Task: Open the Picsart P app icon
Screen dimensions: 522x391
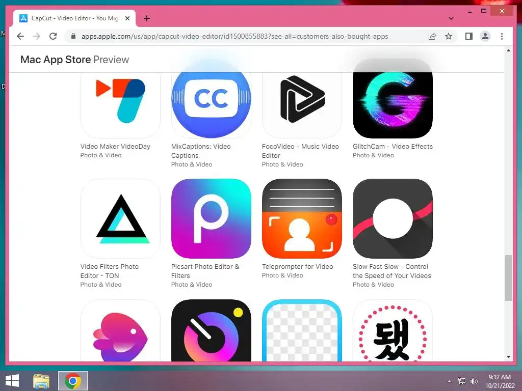Action: 211,218
